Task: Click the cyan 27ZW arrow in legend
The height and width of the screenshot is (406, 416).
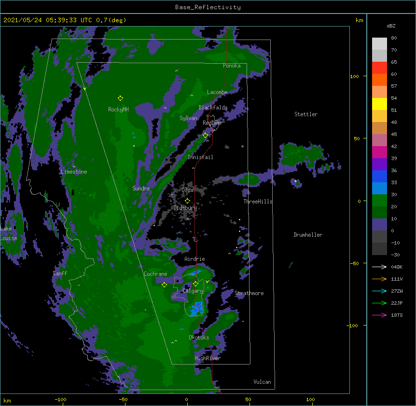Action: coord(379,291)
